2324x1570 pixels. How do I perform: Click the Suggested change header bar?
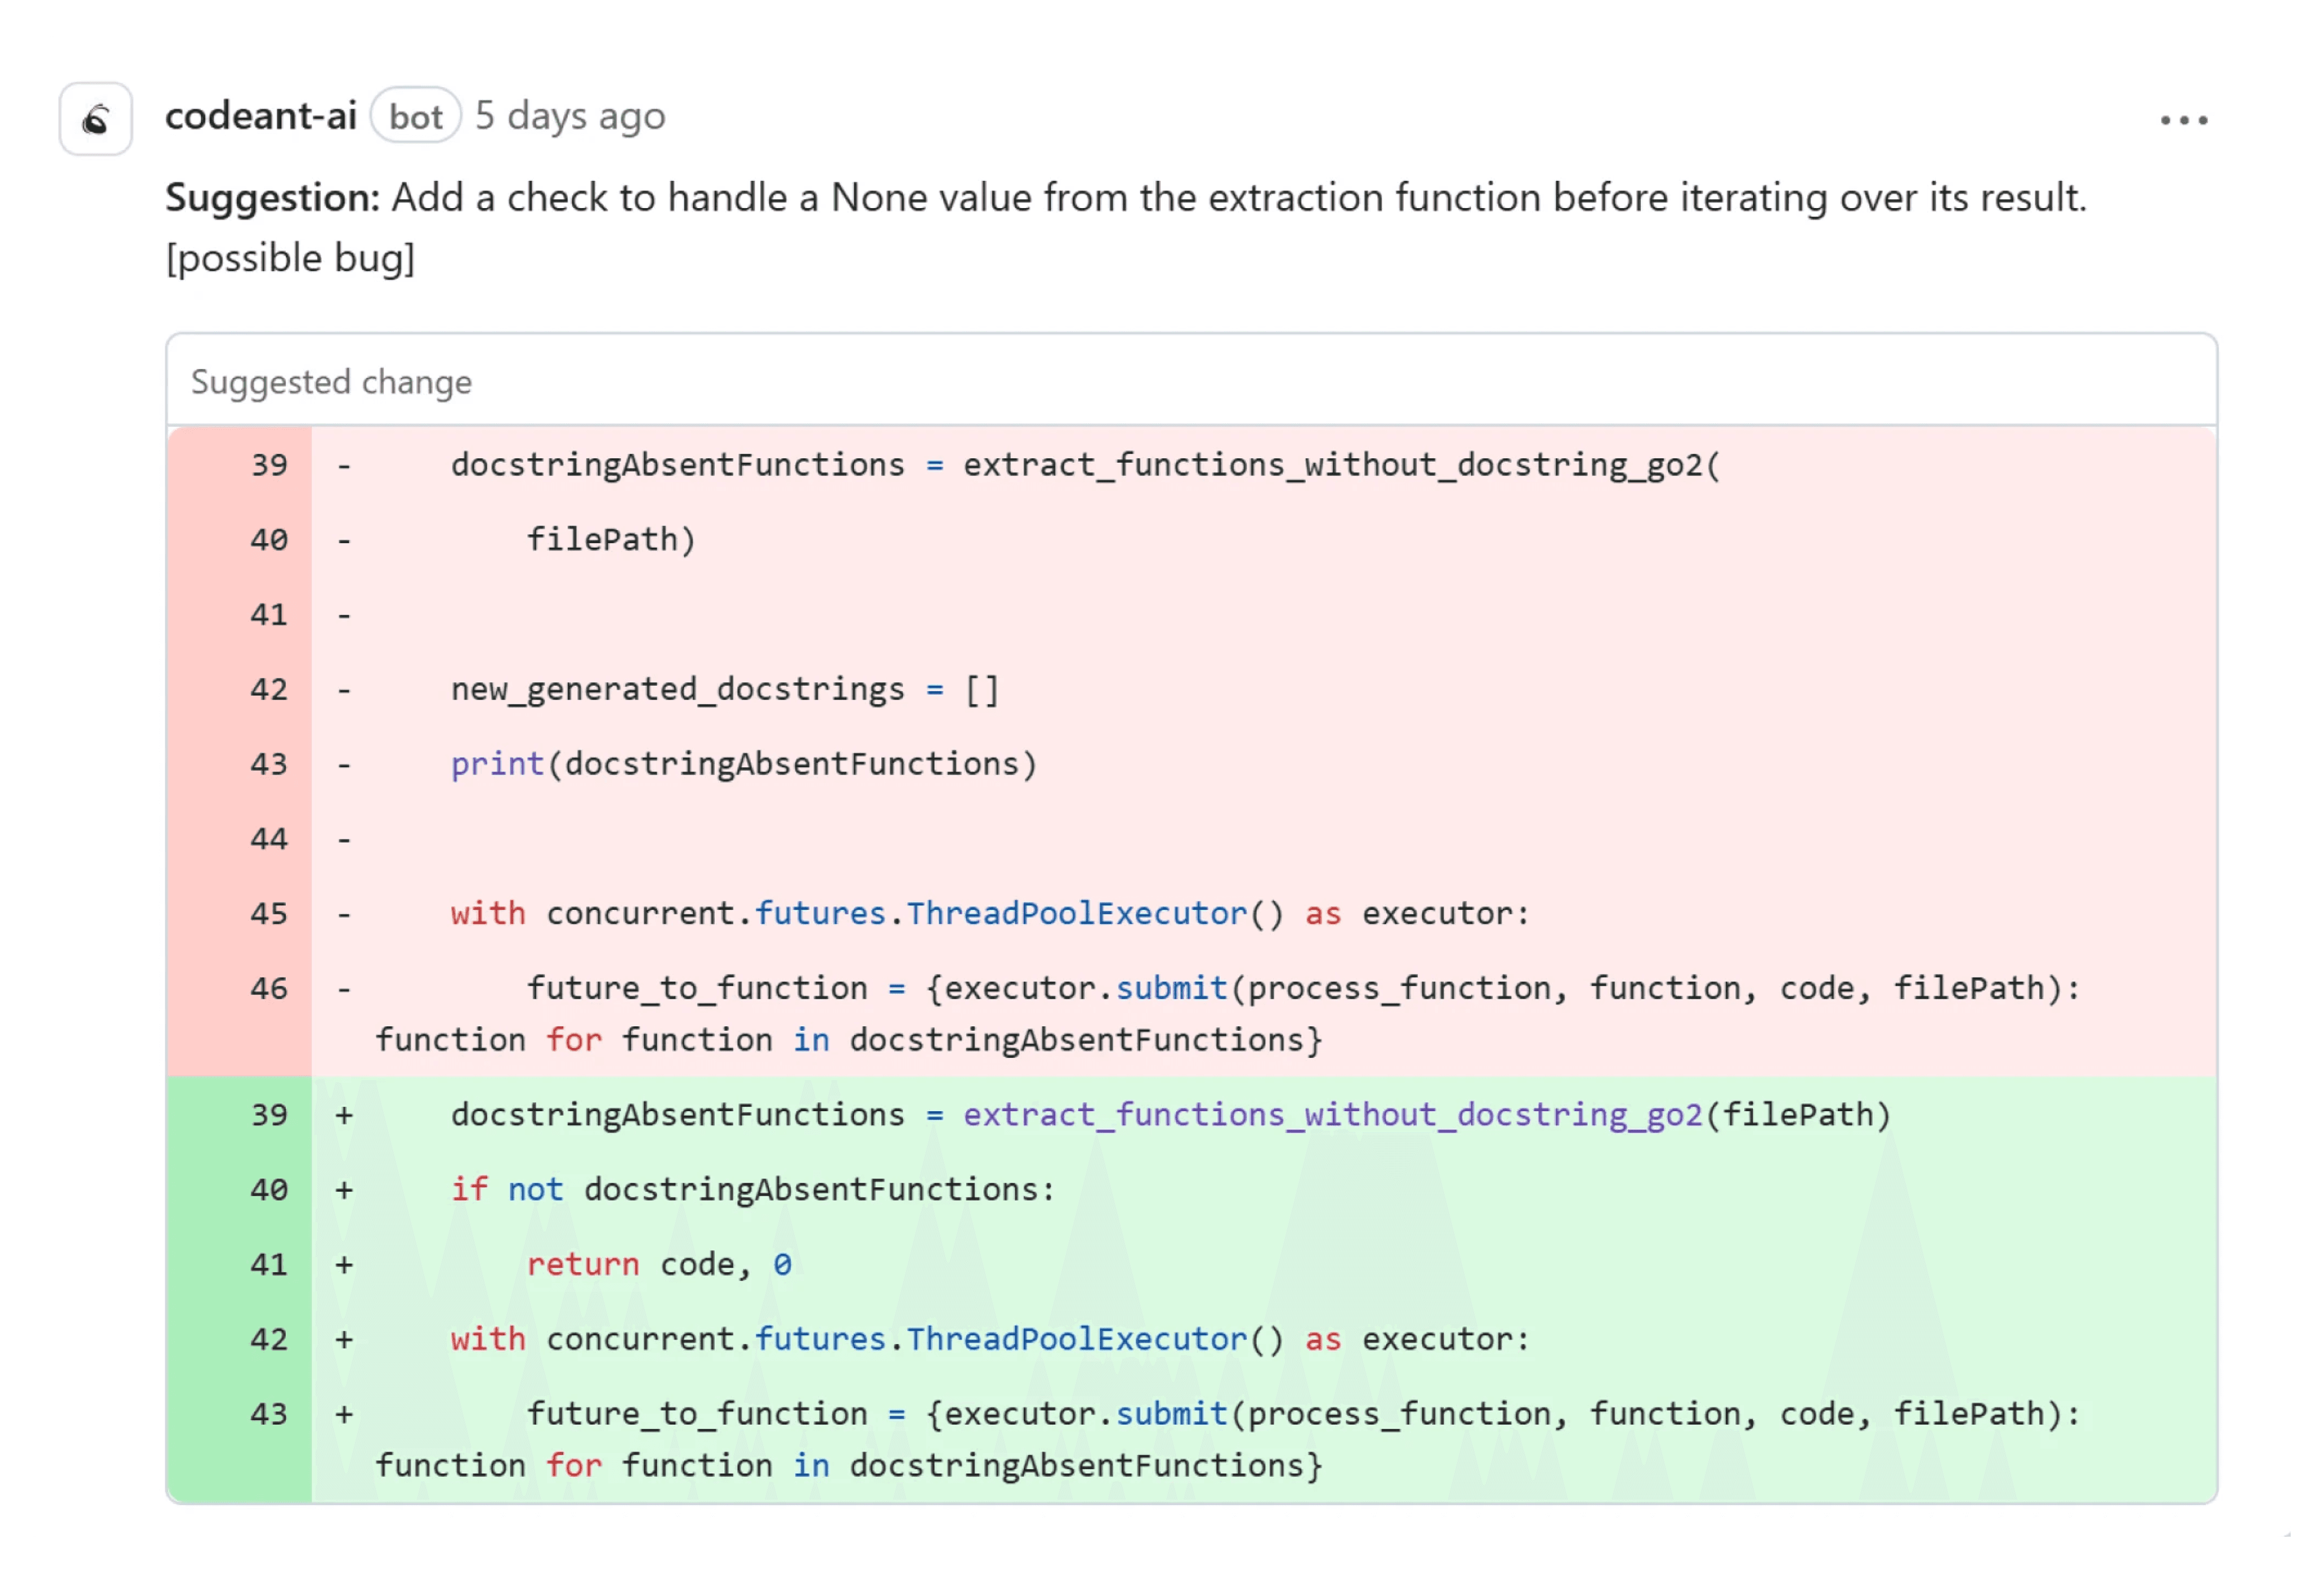tap(1191, 381)
